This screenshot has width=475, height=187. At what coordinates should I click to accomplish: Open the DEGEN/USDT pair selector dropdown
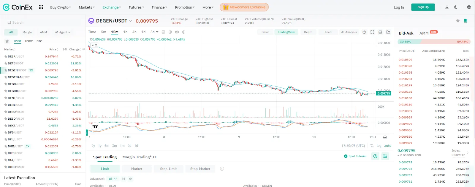tap(130, 21)
